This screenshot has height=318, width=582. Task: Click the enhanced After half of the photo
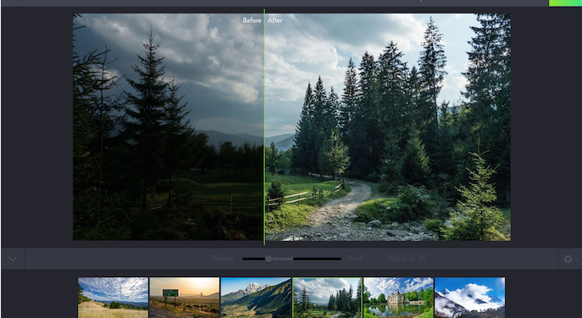(x=388, y=127)
